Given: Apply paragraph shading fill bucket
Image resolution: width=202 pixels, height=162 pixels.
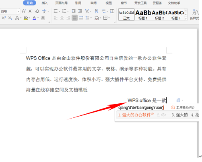Looking at the screenshot, I should [97, 18].
